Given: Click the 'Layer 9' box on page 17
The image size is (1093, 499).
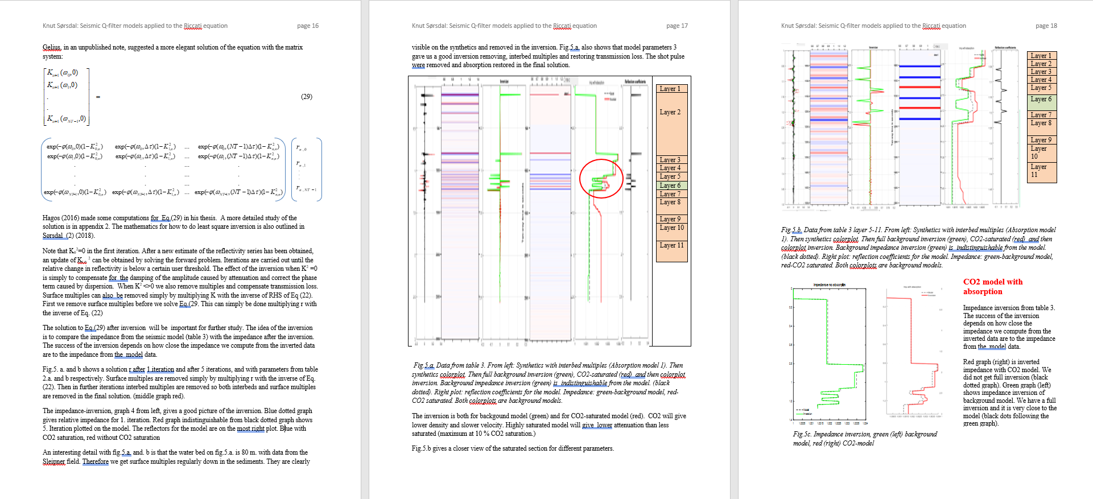Looking at the screenshot, I should (671, 219).
